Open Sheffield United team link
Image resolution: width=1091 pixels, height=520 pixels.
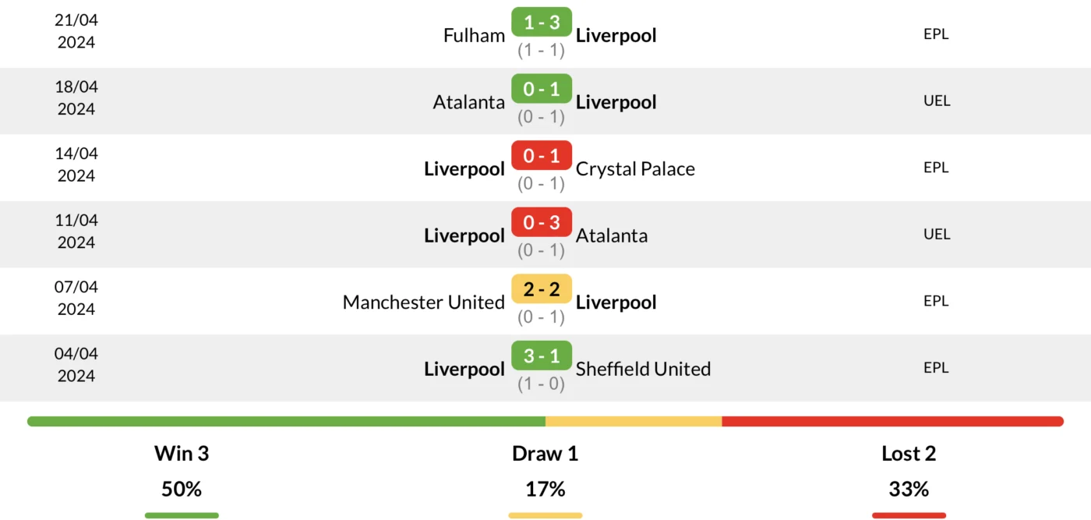point(643,369)
